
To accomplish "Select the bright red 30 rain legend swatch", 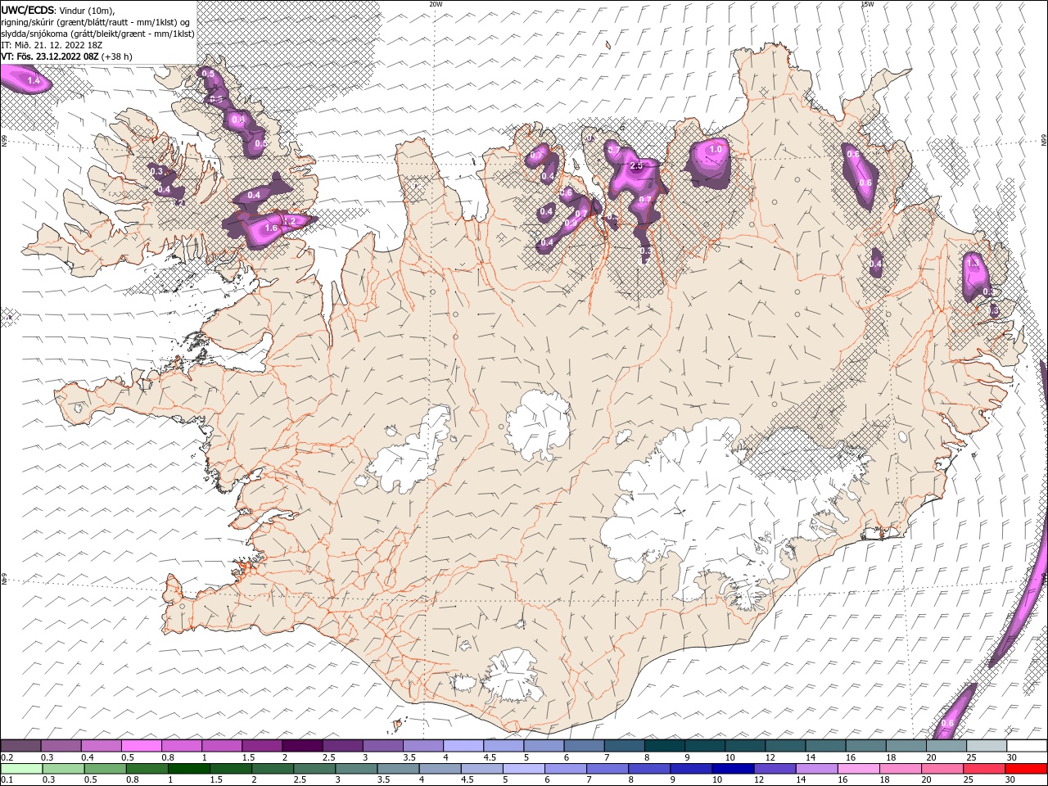I will pos(1026,768).
